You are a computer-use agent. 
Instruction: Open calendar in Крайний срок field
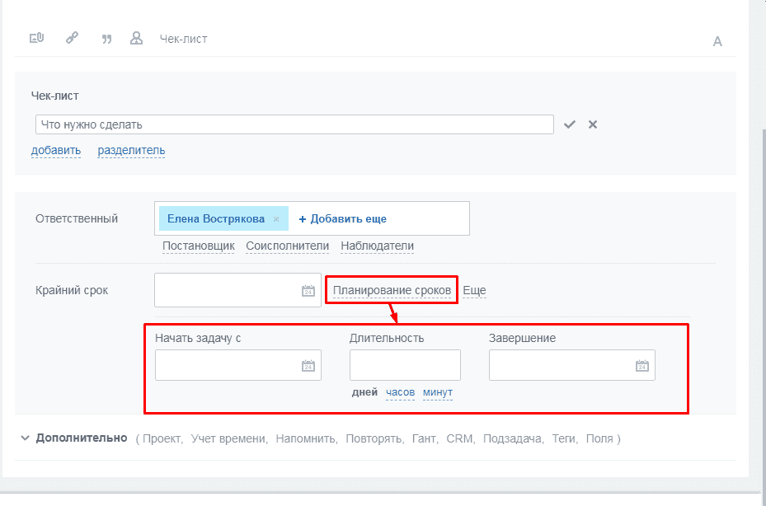(x=308, y=291)
